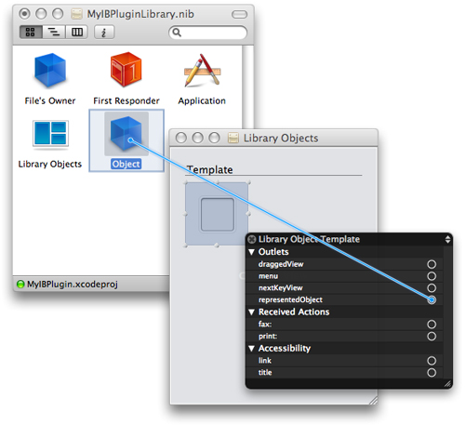Select the First Responder icon
The height and width of the screenshot is (425, 465).
click(126, 70)
